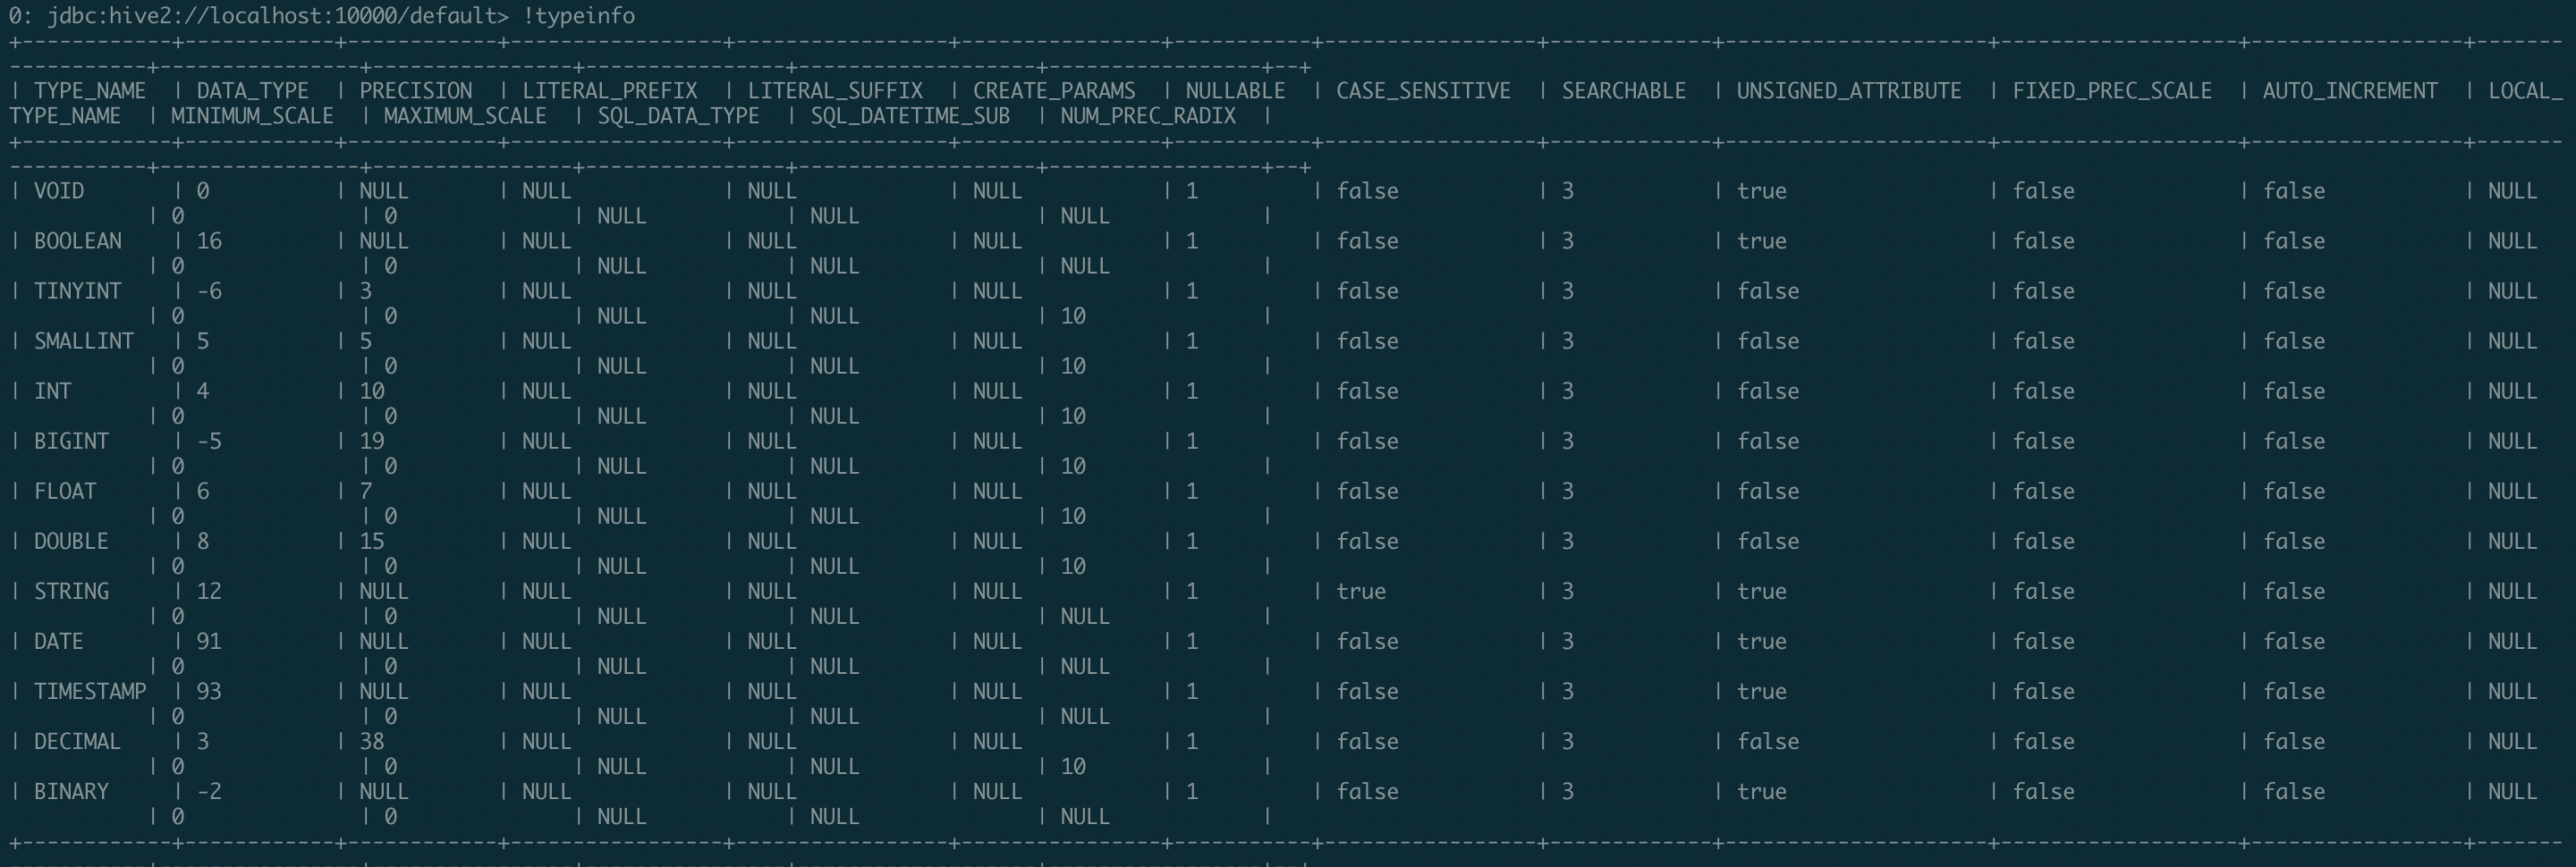This screenshot has width=2576, height=867.
Task: Click DECIMAL's precision value 38
Action: point(372,740)
